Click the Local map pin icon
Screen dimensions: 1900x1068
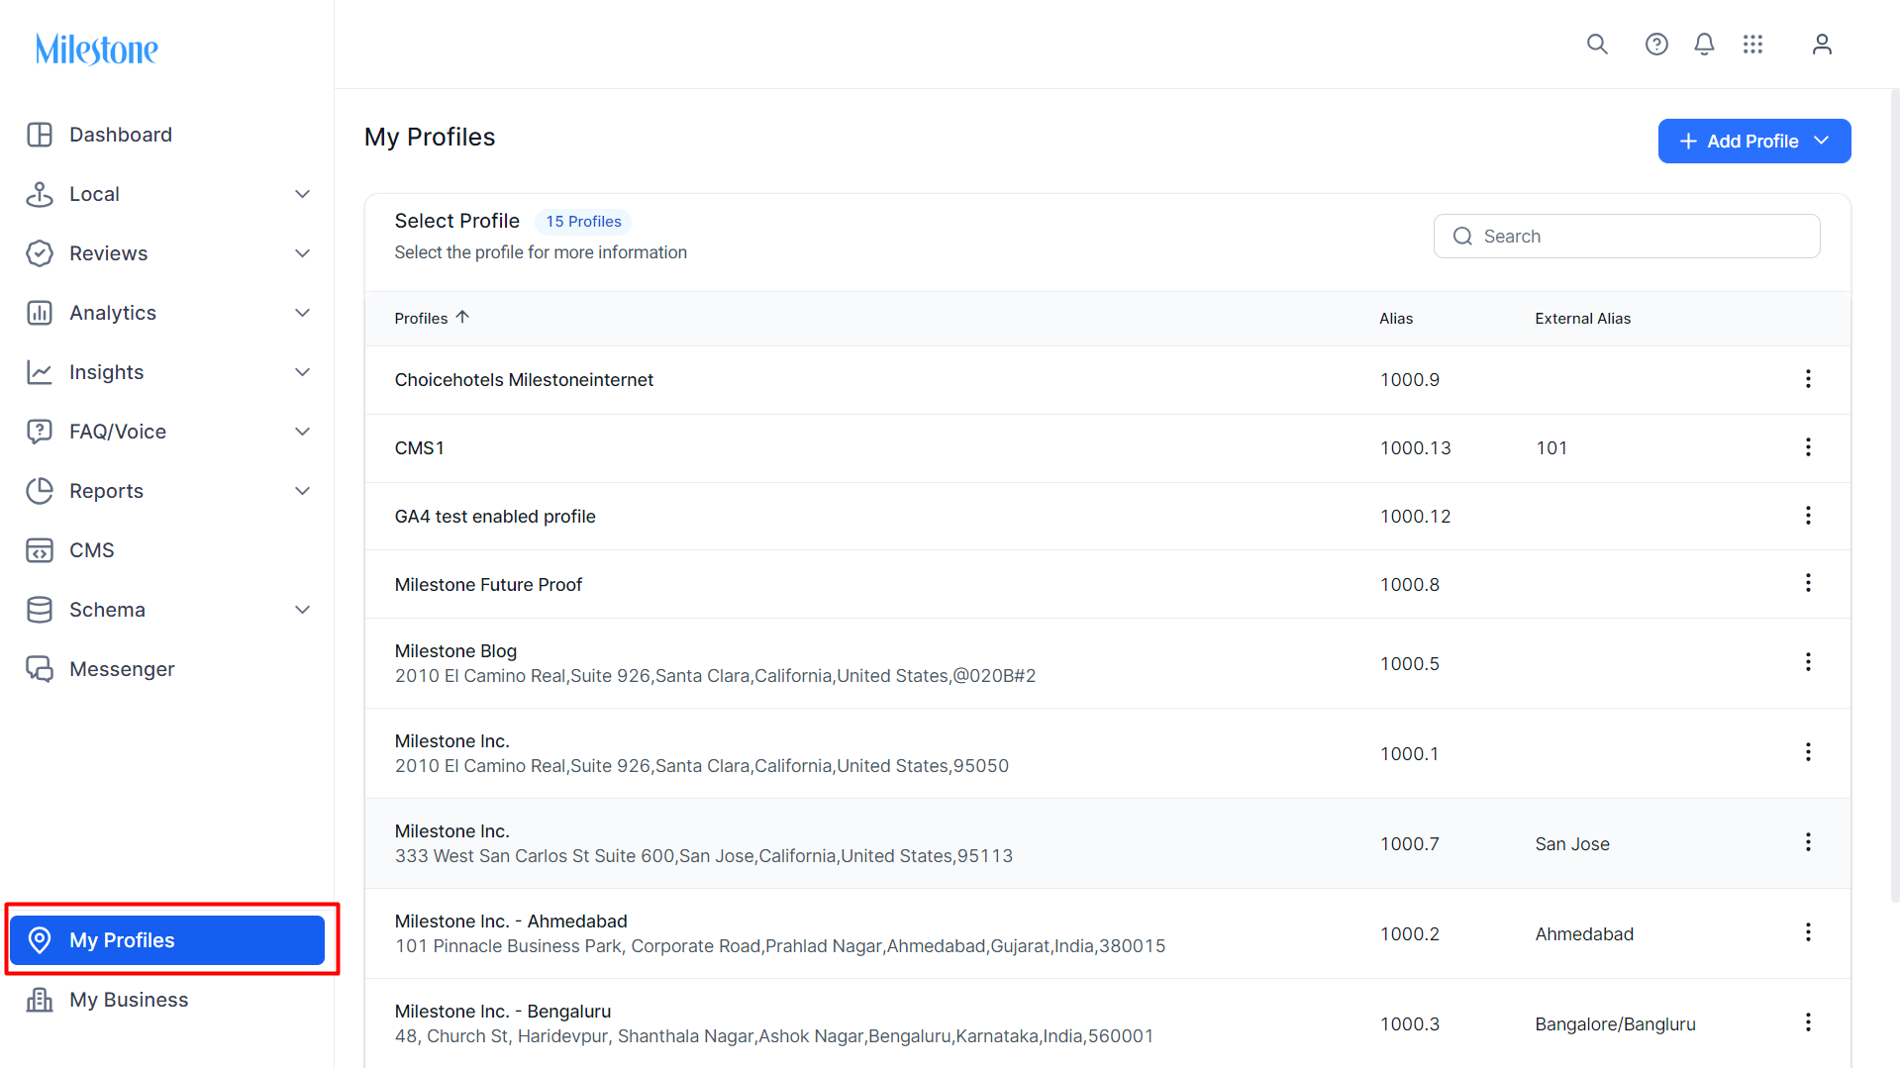(x=40, y=194)
